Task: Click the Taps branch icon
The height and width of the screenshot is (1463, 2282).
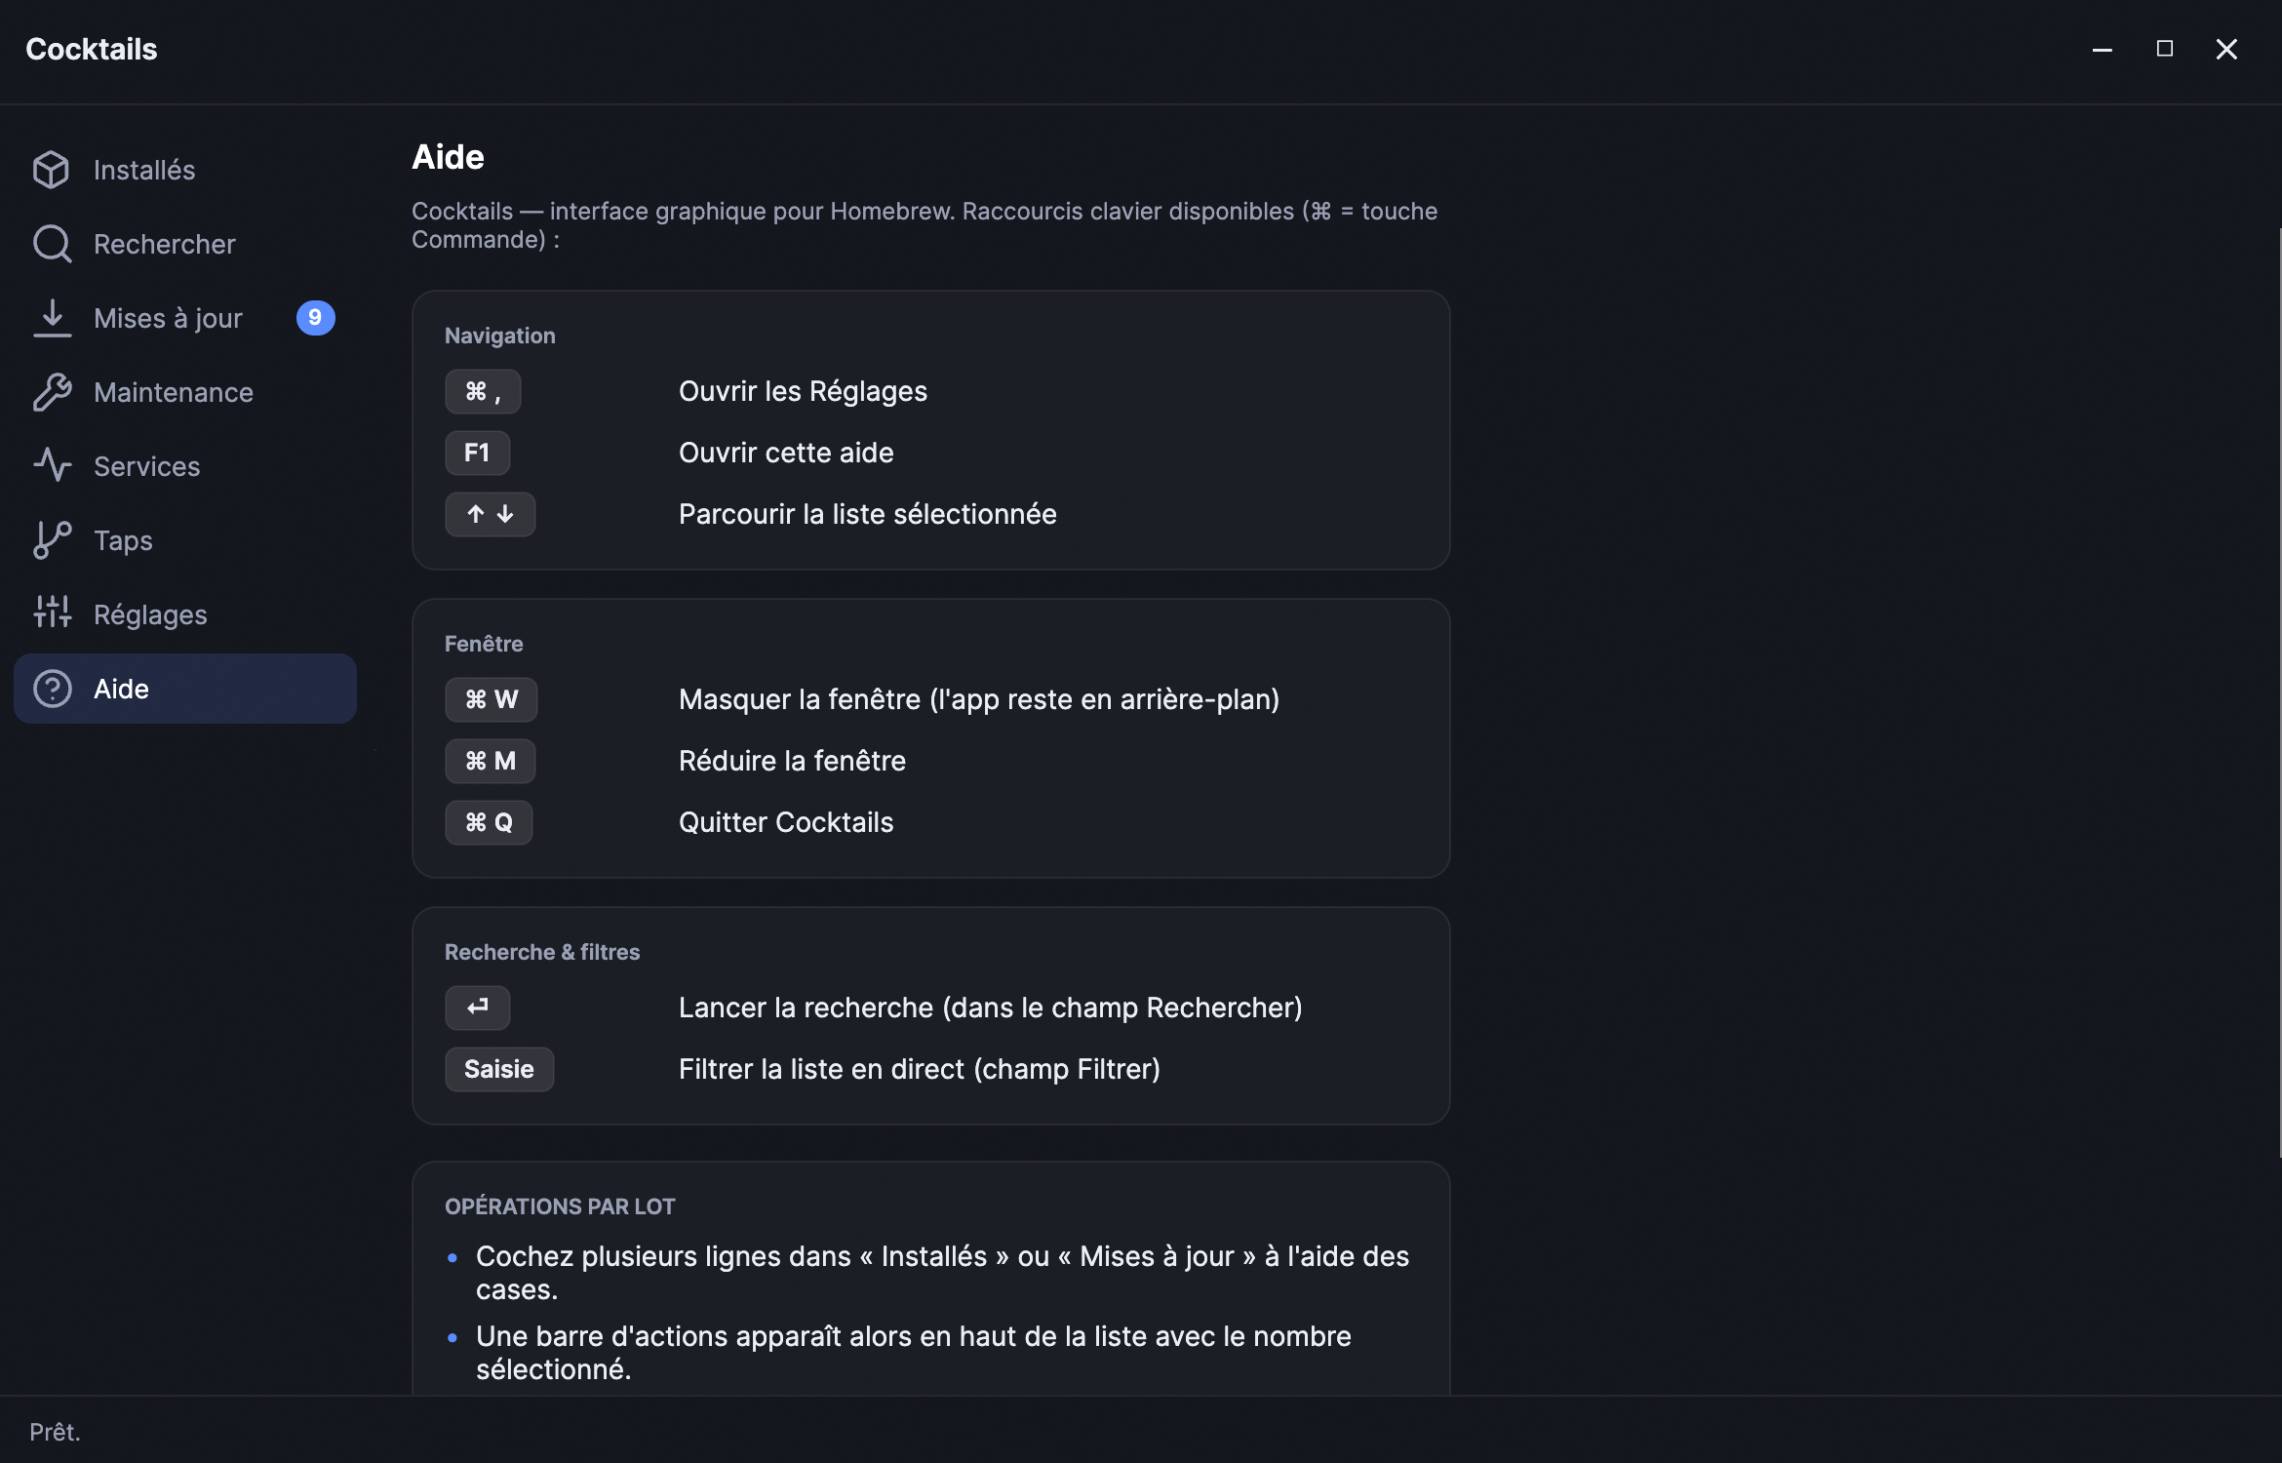Action: (x=52, y=540)
